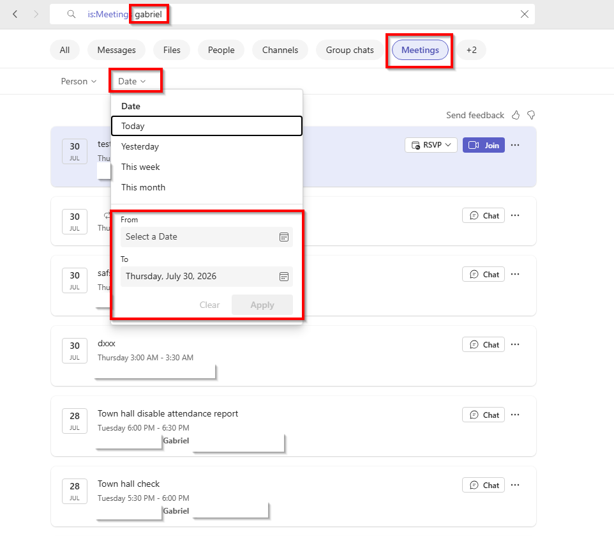
Task: Open Chat for Town hall check
Action: coord(483,486)
